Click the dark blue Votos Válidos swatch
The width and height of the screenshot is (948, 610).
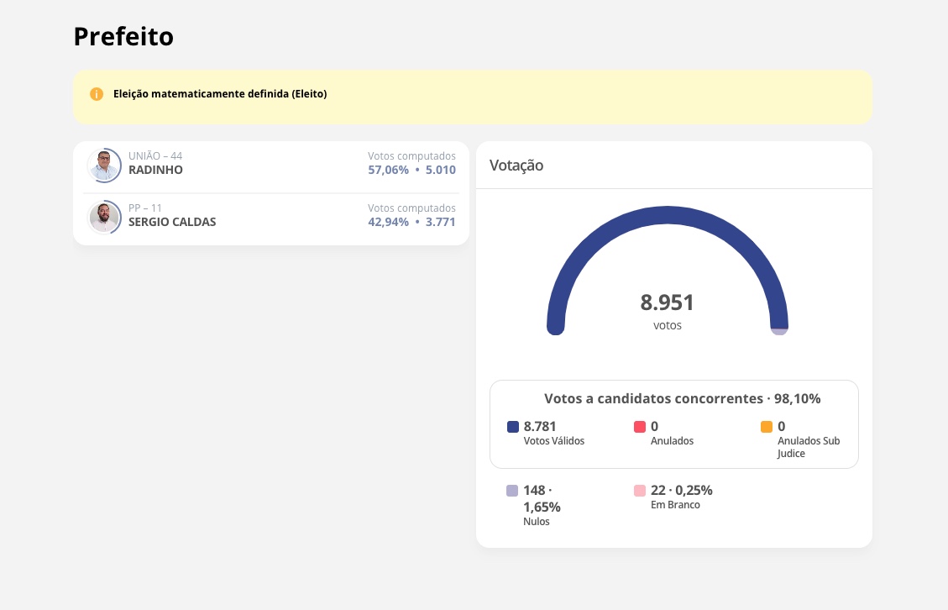pyautogui.click(x=513, y=427)
